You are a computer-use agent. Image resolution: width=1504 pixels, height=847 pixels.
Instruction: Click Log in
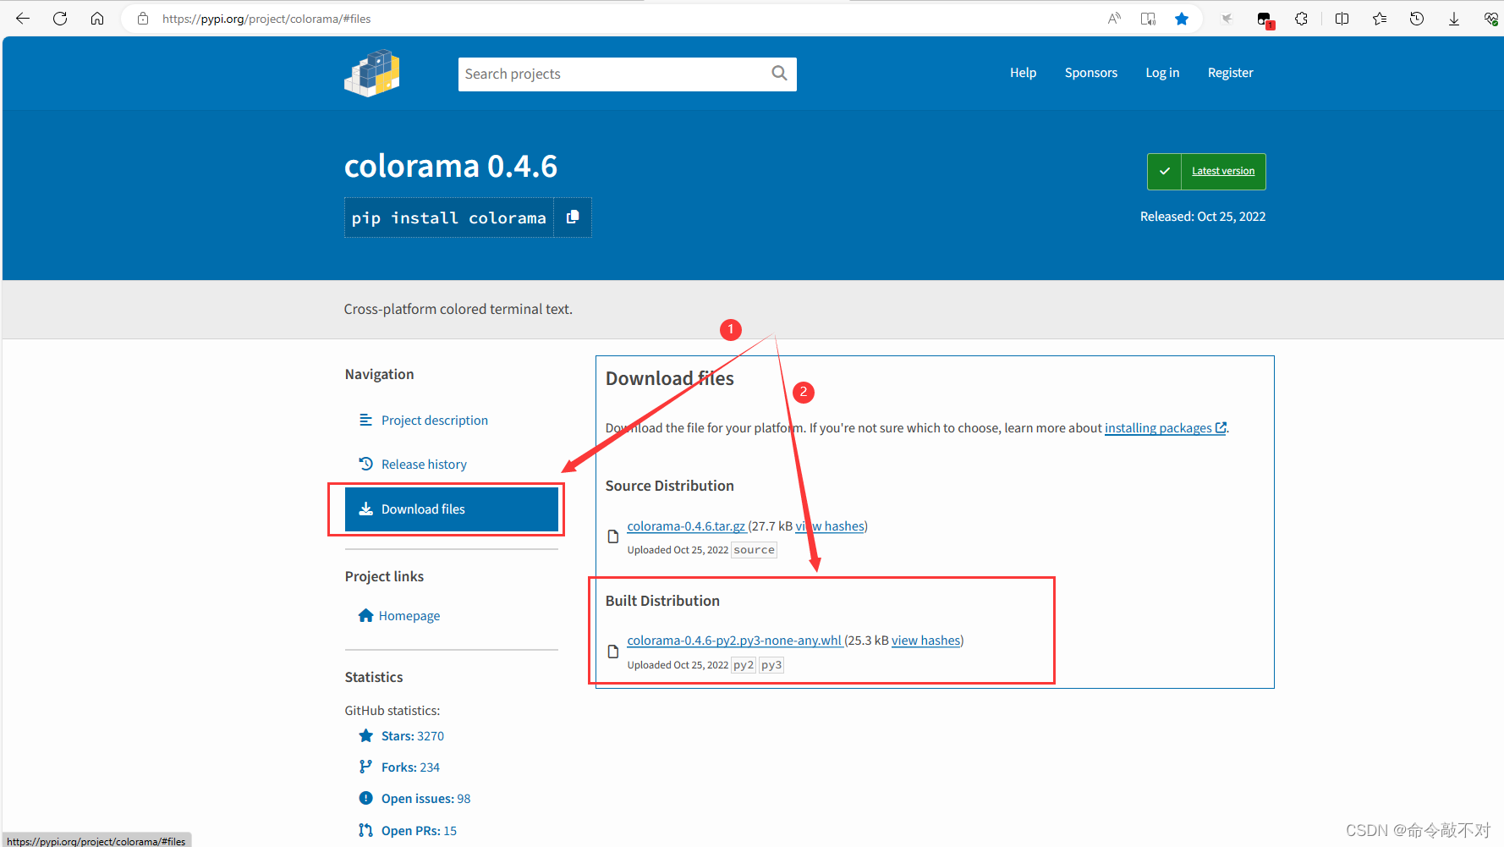[x=1162, y=73]
